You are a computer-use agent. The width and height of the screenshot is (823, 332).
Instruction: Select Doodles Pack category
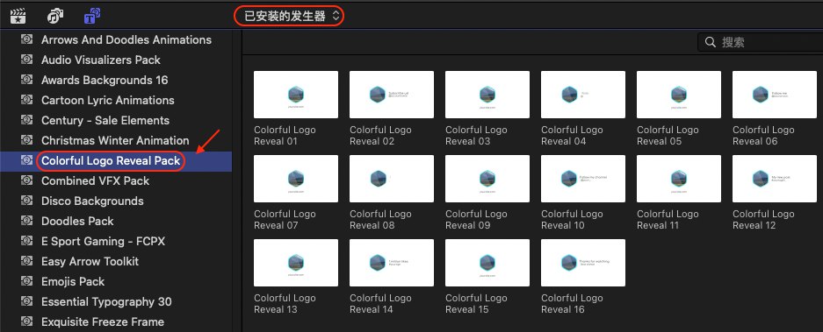(77, 221)
